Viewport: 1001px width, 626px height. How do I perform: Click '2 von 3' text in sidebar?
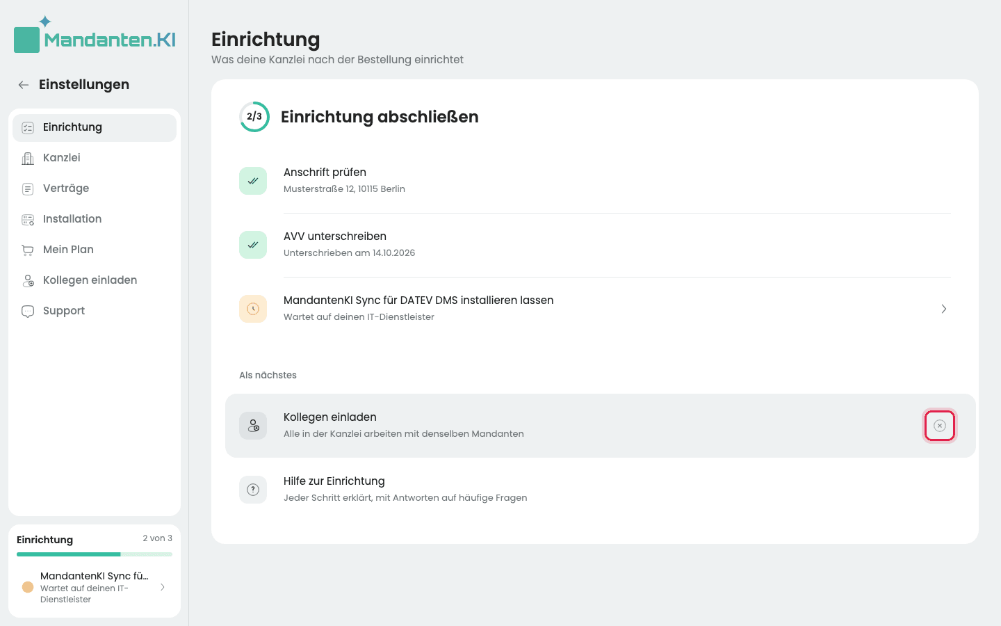(158, 538)
